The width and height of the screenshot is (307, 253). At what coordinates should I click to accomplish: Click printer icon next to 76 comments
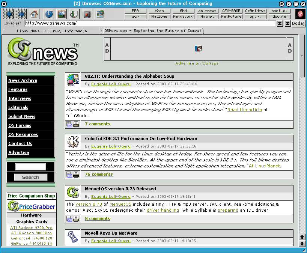76,175
